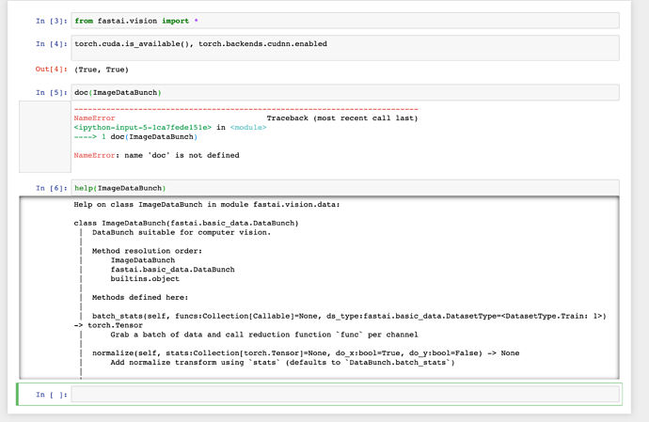This screenshot has height=422, width=649.
Task: Select the torch.cuda.is_available() code cell
Action: tap(344, 44)
